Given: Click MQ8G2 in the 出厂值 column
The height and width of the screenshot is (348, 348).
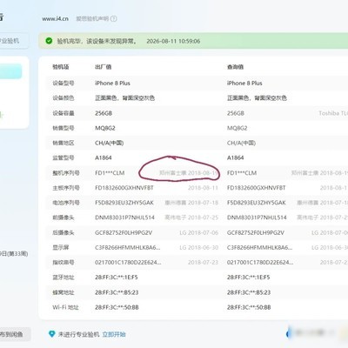Looking at the screenshot, I should [105, 128].
